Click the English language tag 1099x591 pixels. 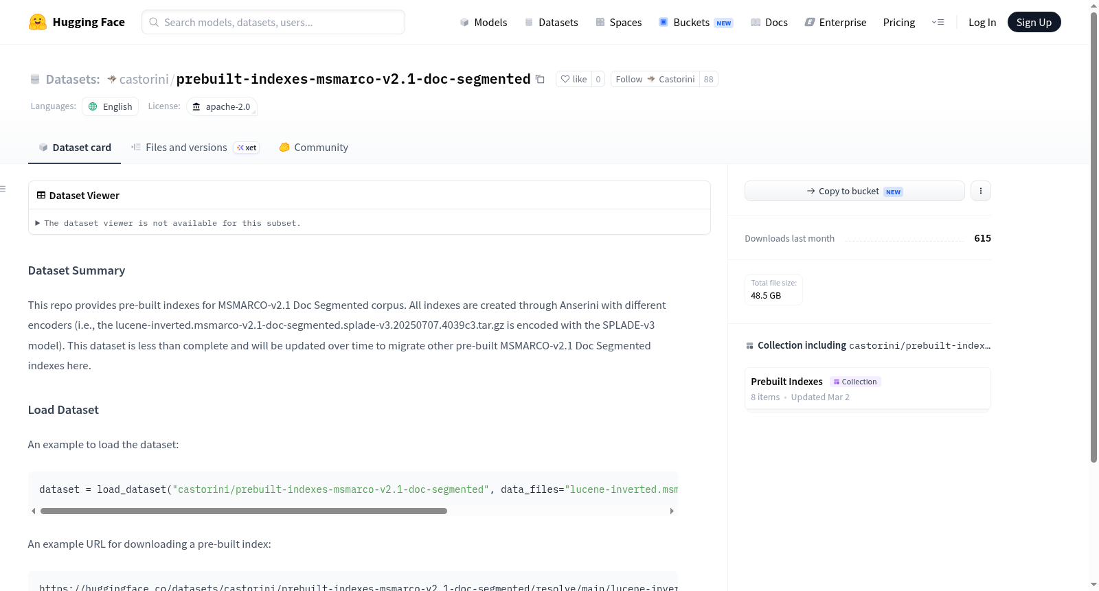click(x=111, y=106)
